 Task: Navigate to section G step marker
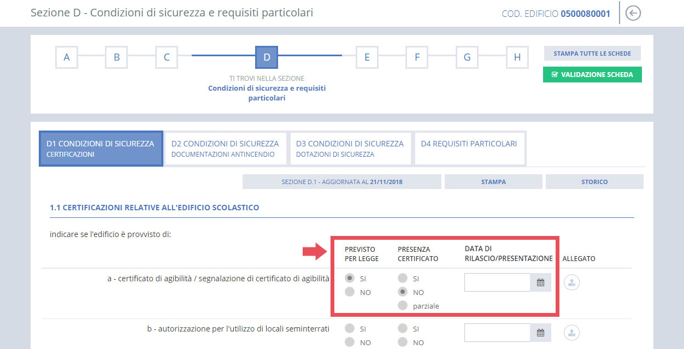467,57
